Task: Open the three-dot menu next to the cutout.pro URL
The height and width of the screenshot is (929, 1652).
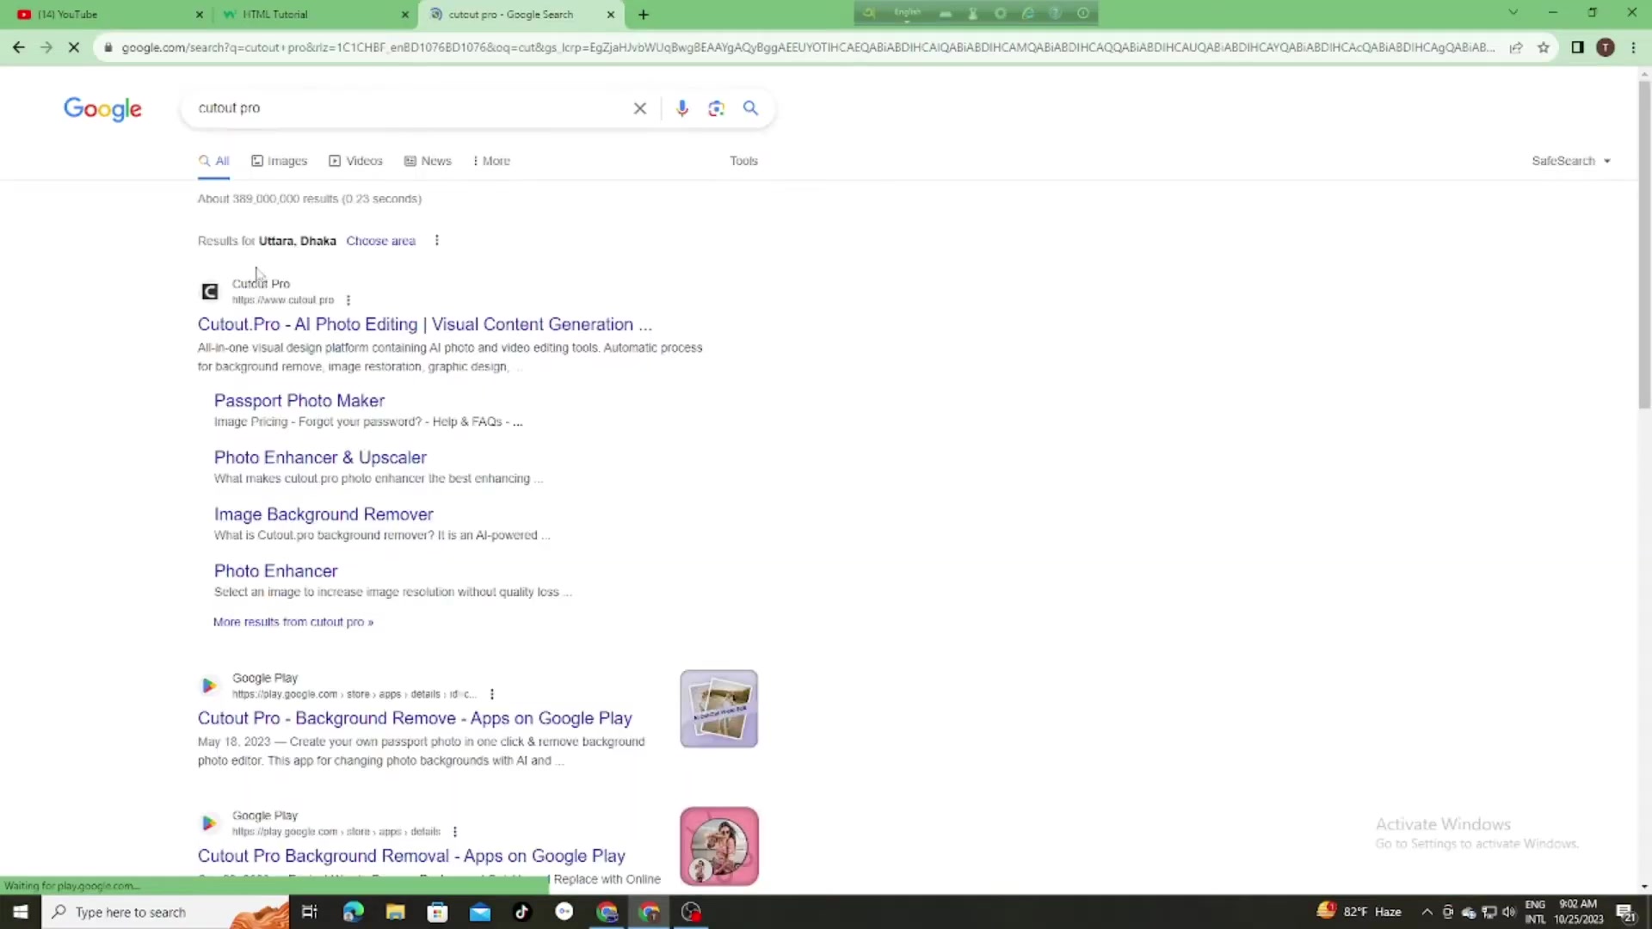Action: click(348, 300)
